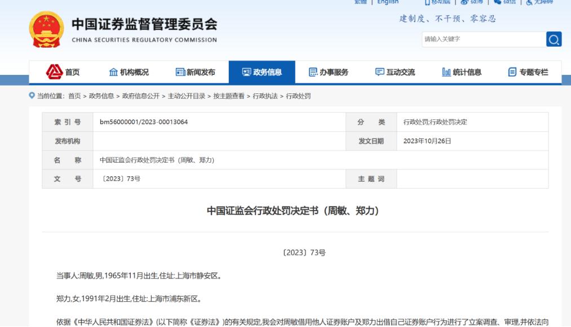The image size is (571, 327).
Task: Click the red CSRC icon beside 首页
Action: pyautogui.click(x=54, y=71)
